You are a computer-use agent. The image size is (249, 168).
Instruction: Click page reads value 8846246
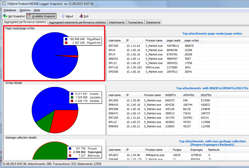172,50
